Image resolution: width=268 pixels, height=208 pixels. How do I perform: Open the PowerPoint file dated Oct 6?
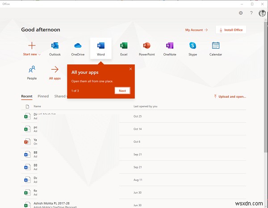coord(134,141)
